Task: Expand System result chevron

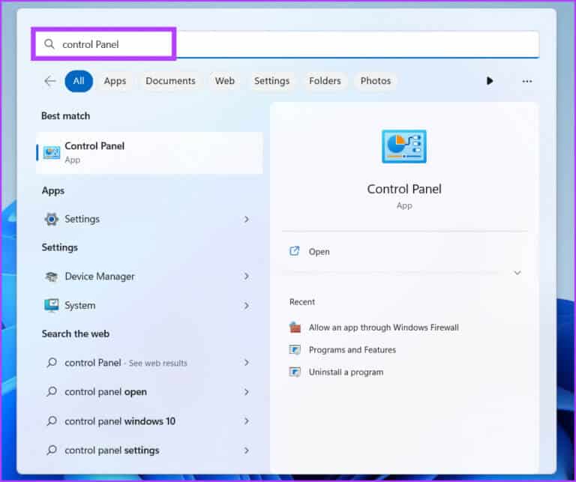Action: click(247, 305)
